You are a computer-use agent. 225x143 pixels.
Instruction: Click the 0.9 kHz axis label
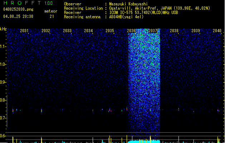click(3, 82)
